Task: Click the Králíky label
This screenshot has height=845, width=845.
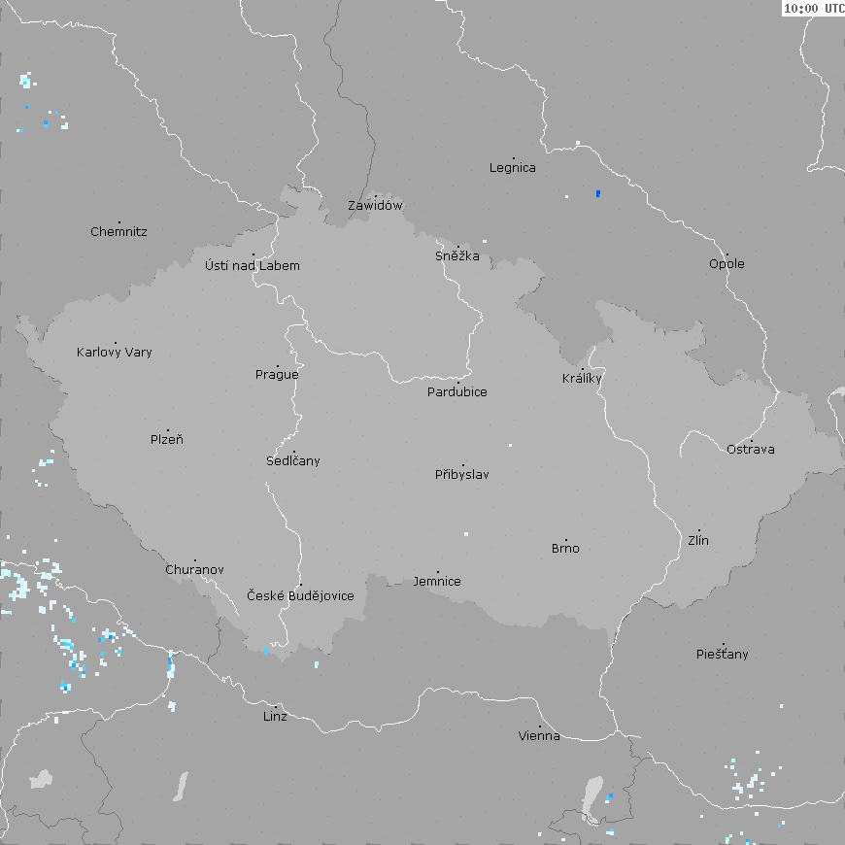Action: pyautogui.click(x=582, y=379)
